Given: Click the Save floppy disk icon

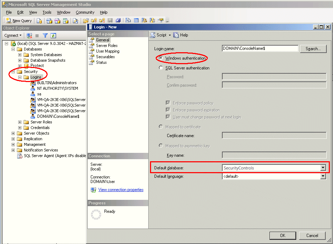Looking at the screenshot, I should (110, 21).
